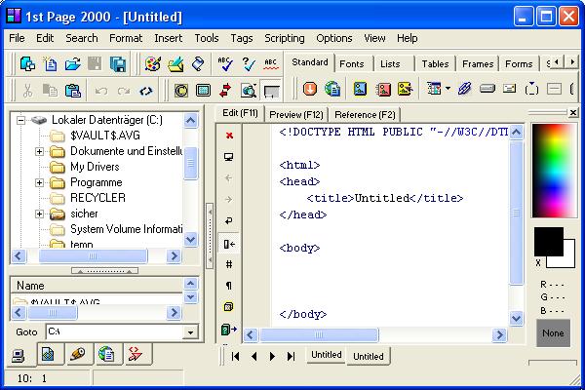Go to next document arrow button
The width and height of the screenshot is (585, 390).
(x=272, y=357)
